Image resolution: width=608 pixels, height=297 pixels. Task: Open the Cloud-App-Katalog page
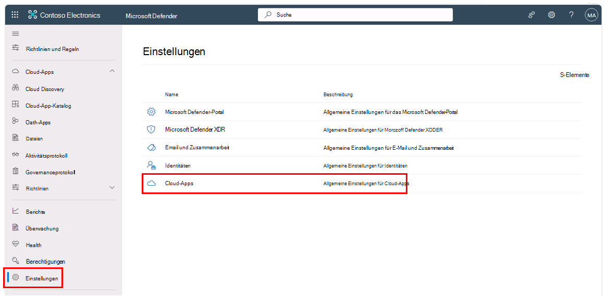(x=48, y=106)
